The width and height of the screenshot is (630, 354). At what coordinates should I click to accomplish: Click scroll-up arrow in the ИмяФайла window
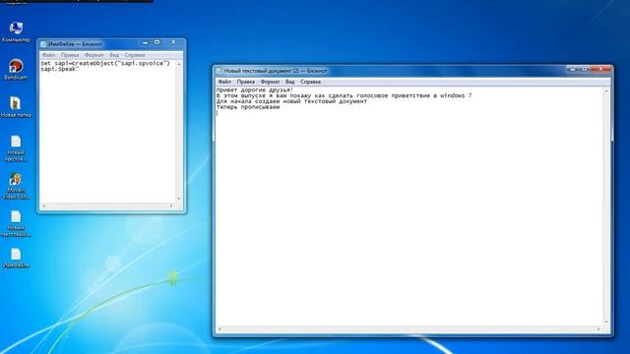pos(179,64)
